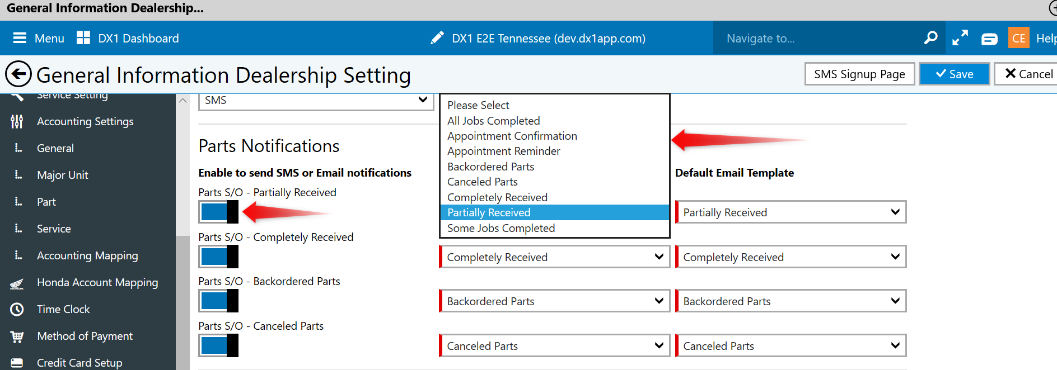Screen dimensions: 1057x370
Task: Click the pencil edit icon beside dealership name
Action: (x=437, y=38)
